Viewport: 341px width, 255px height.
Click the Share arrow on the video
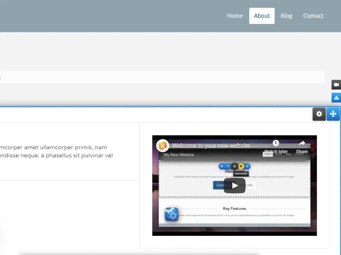pyautogui.click(x=302, y=143)
